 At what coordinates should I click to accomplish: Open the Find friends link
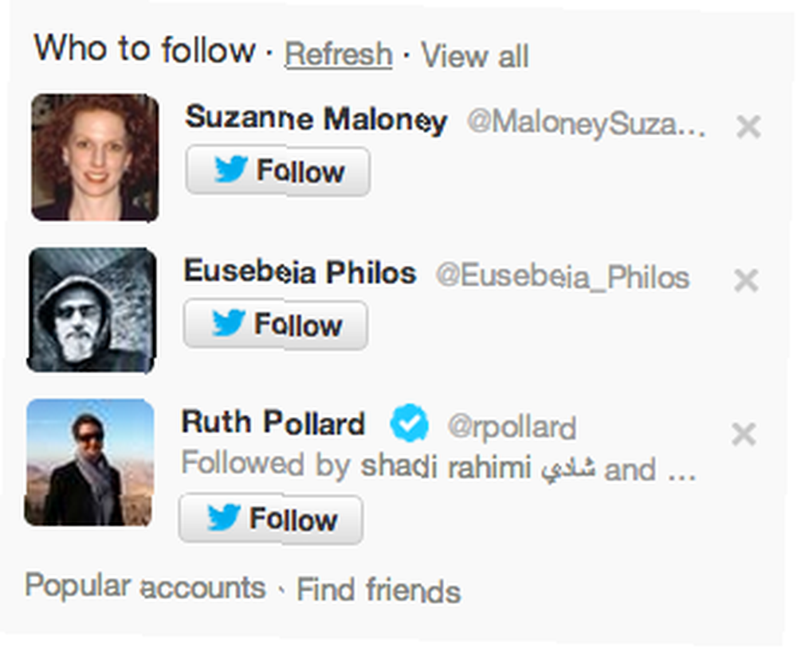pyautogui.click(x=379, y=589)
